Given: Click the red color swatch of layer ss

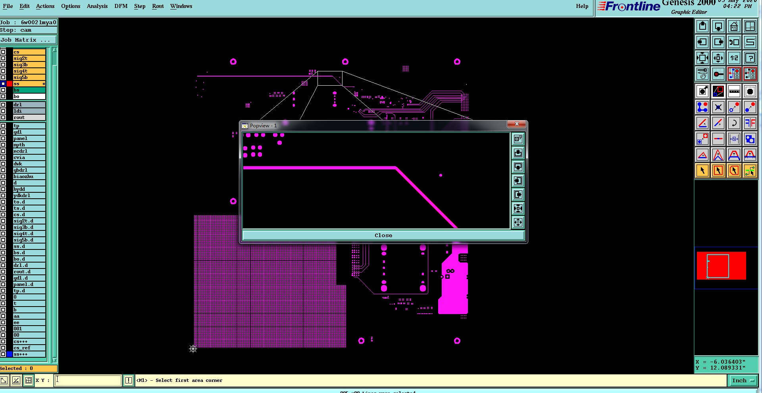Looking at the screenshot, I should coord(10,84).
